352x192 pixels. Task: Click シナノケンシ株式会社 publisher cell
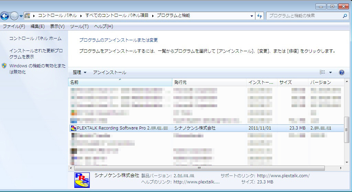point(195,128)
